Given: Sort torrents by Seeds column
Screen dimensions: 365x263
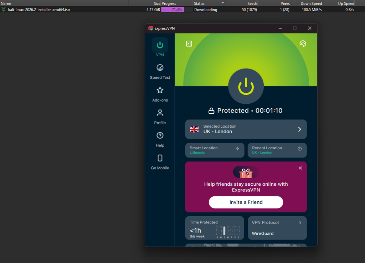Looking at the screenshot, I should tap(241, 3).
